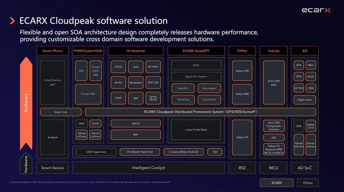Click the BSP bar
The image size is (344, 192).
pyautogui.click(x=136, y=135)
